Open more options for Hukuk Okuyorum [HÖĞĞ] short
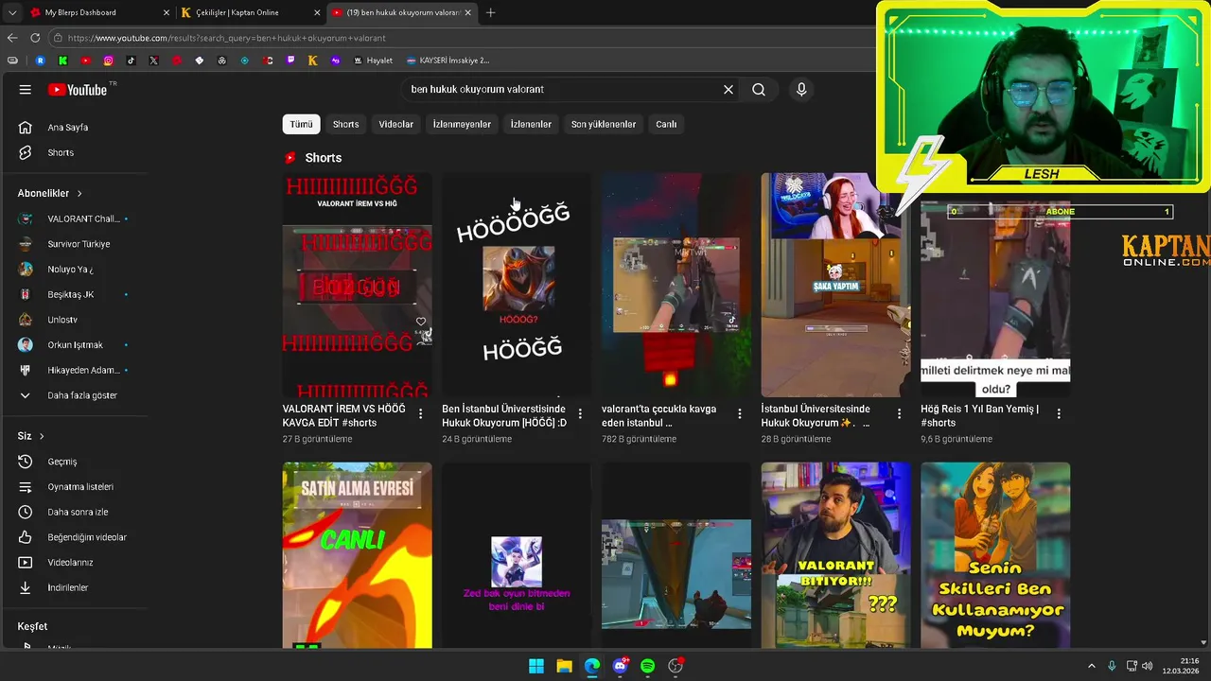1211x681 pixels. (x=580, y=413)
